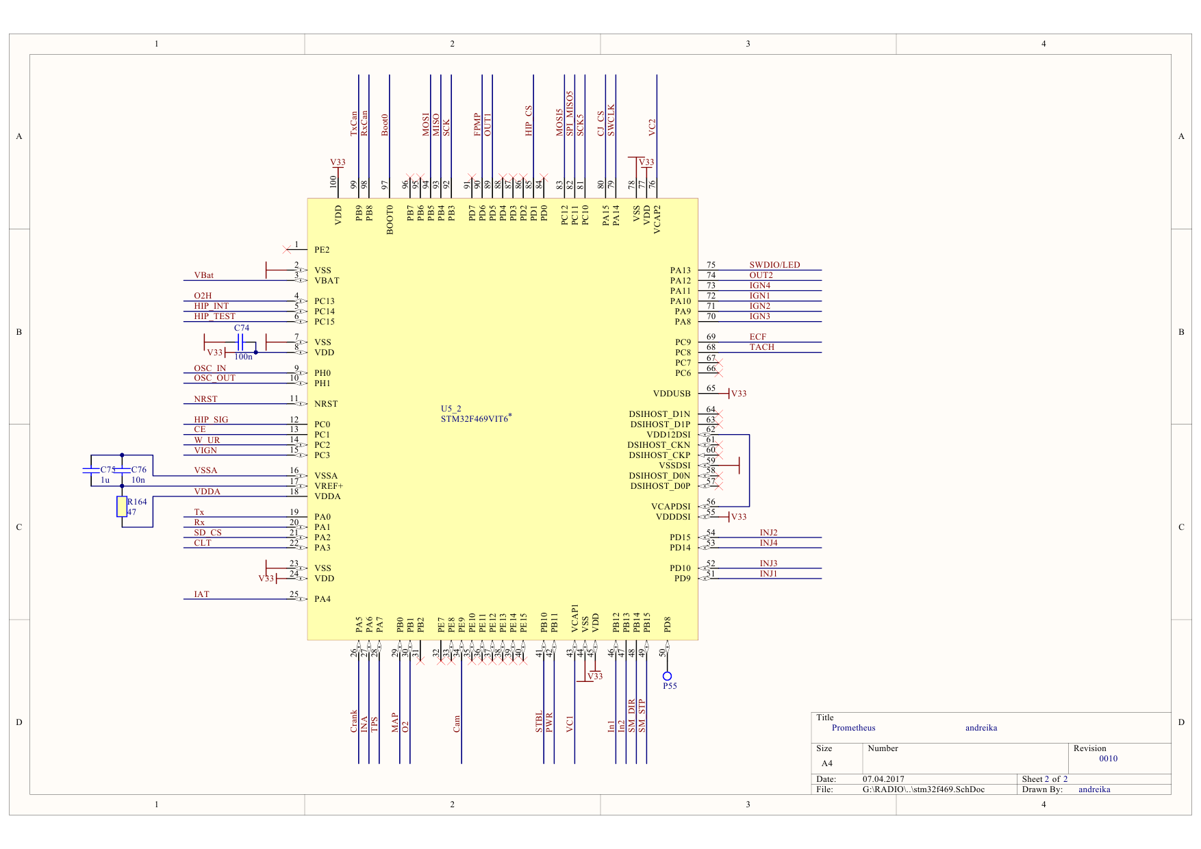The image size is (1201, 849).
Task: Select the MAP net label
Action: coord(395,723)
